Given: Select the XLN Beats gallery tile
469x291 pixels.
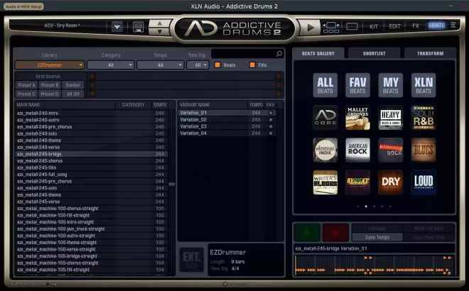Looking at the screenshot, I should (x=424, y=85).
